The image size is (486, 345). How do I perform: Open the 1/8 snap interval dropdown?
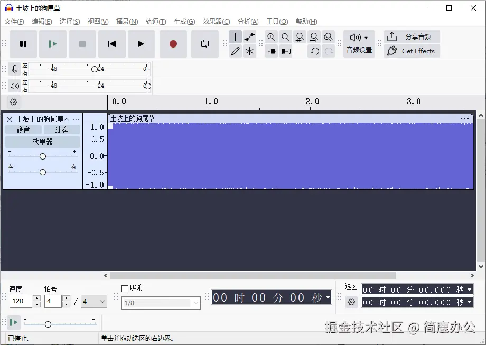160,303
